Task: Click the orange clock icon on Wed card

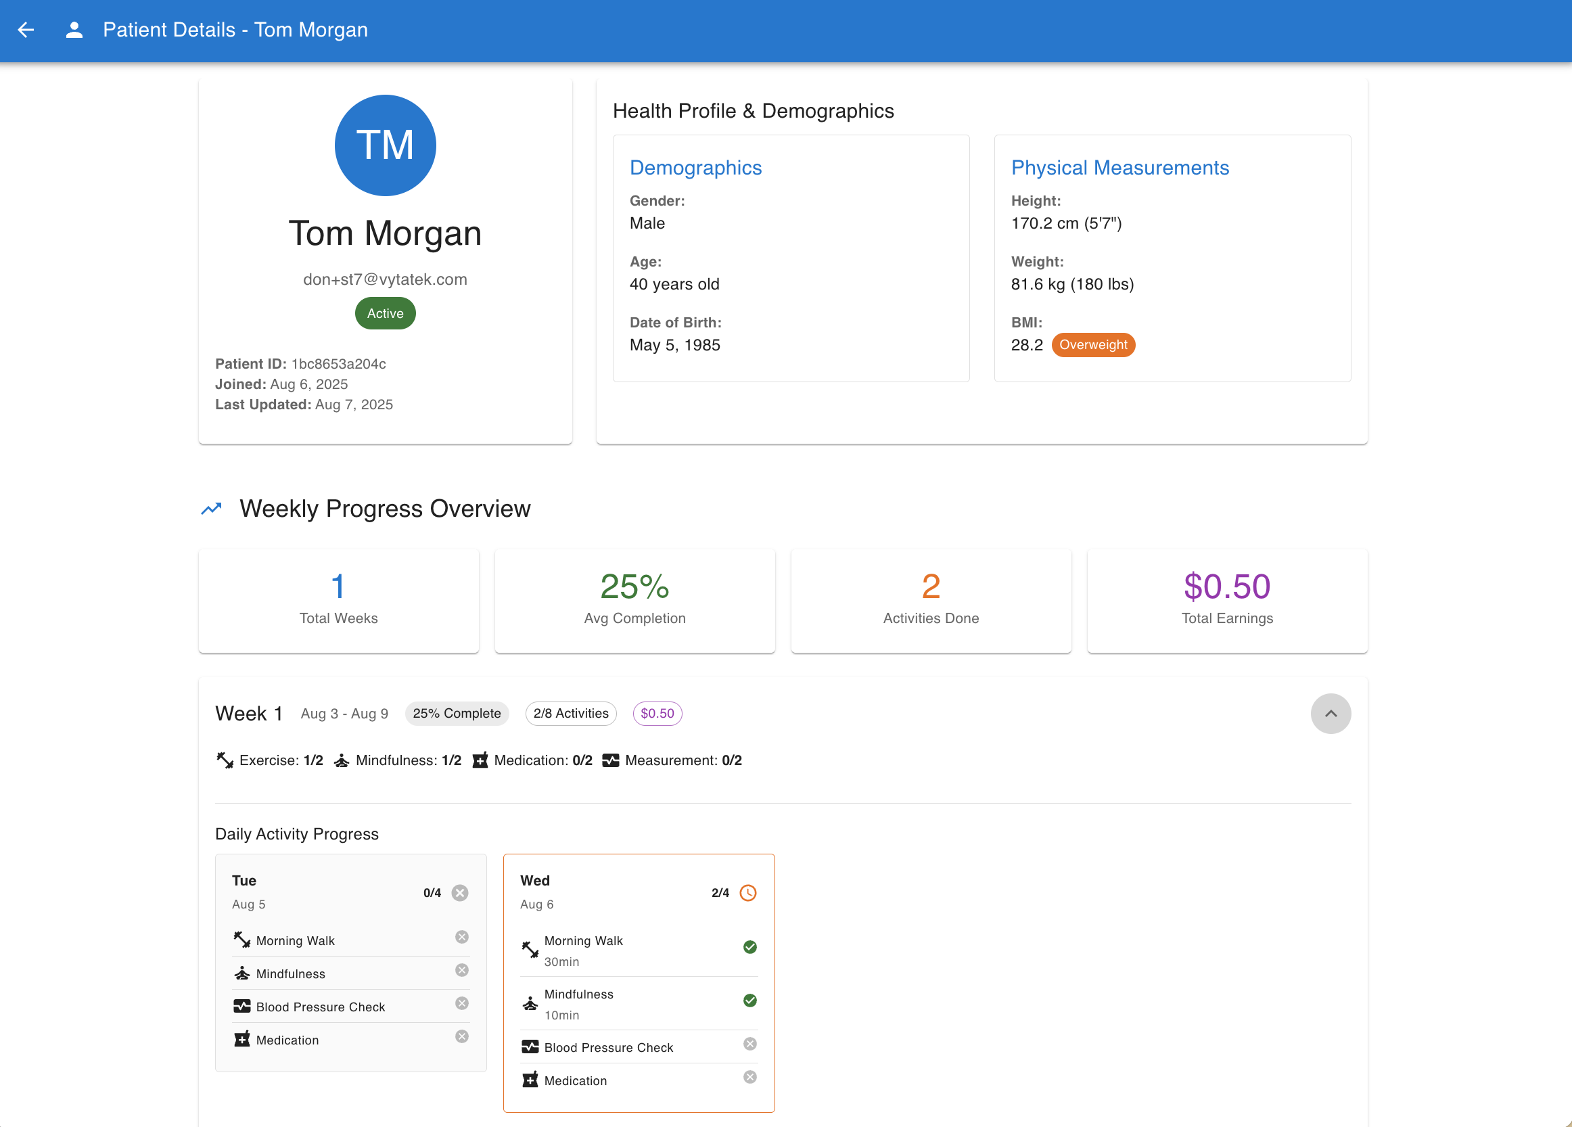Action: click(x=748, y=893)
